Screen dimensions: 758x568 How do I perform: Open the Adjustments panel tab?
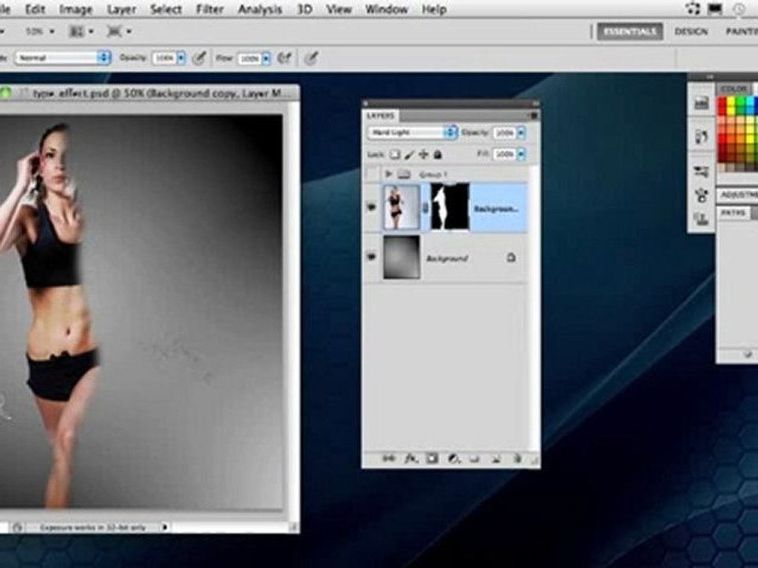coord(738,195)
